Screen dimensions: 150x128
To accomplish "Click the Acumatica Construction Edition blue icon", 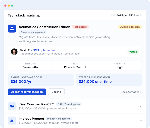I will (12, 29).
